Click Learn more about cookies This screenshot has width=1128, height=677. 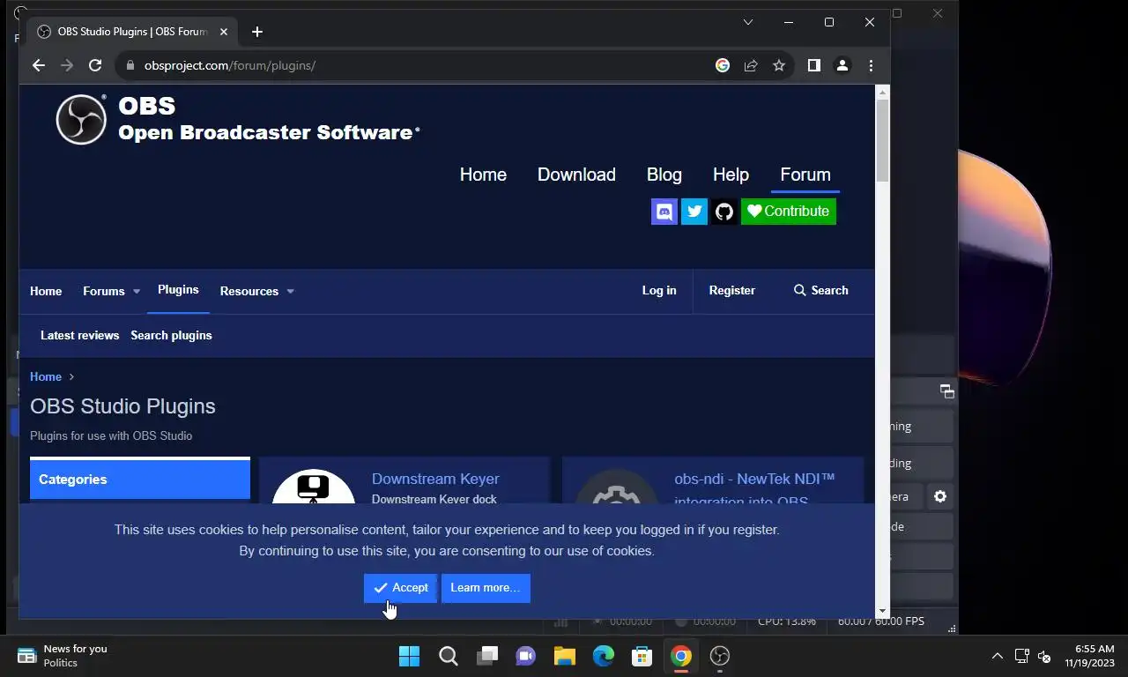[486, 588]
